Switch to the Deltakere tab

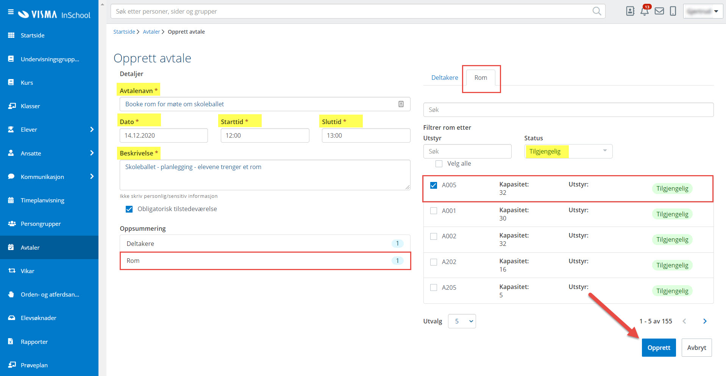445,78
